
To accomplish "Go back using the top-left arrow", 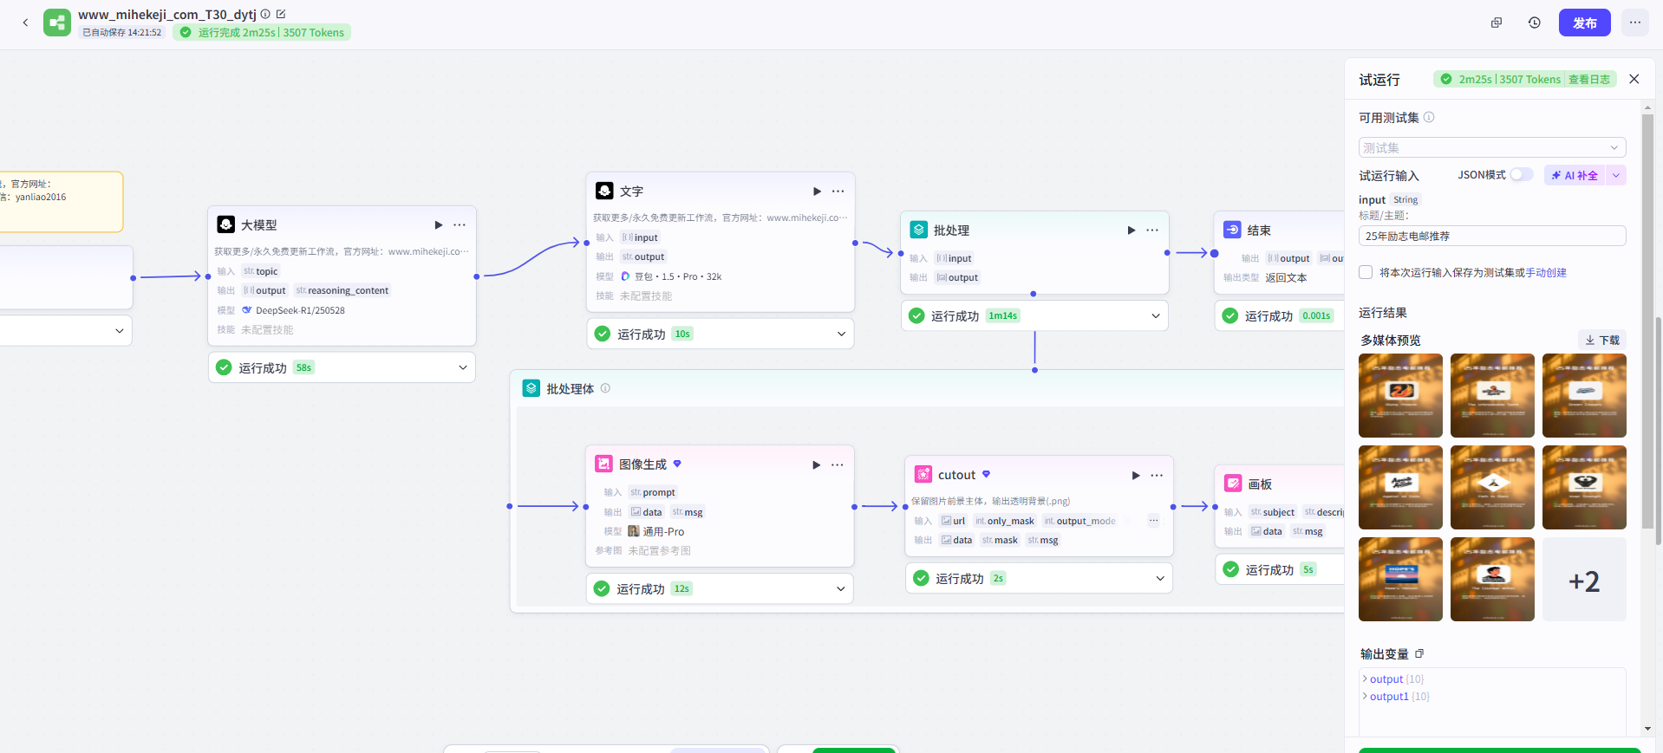I will point(25,23).
